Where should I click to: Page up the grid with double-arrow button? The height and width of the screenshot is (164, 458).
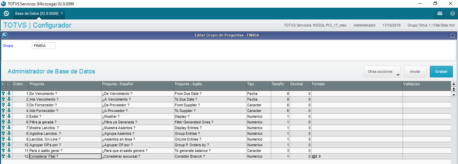point(454,89)
